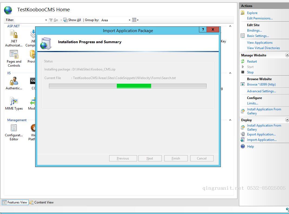The image size is (289, 214).
Task: Open .NET Authorization Rules feature icon
Action: 14,34
